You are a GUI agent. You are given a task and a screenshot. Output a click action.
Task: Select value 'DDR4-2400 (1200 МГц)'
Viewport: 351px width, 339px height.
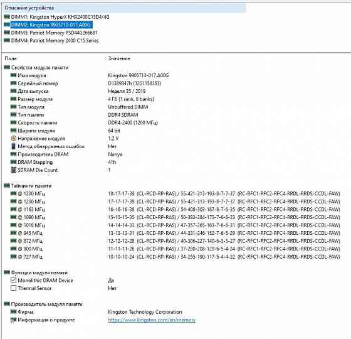pos(133,123)
